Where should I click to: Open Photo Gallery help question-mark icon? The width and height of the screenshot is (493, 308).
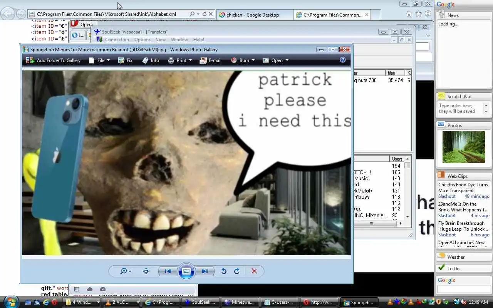[x=343, y=60]
